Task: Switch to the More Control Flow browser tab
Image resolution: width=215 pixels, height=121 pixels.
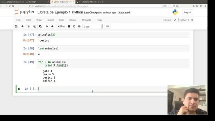Action: click(x=88, y=2)
